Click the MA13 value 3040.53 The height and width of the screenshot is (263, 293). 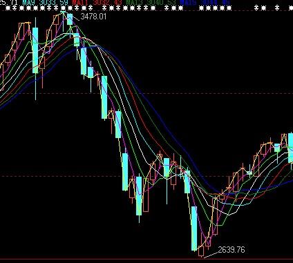[161, 3]
